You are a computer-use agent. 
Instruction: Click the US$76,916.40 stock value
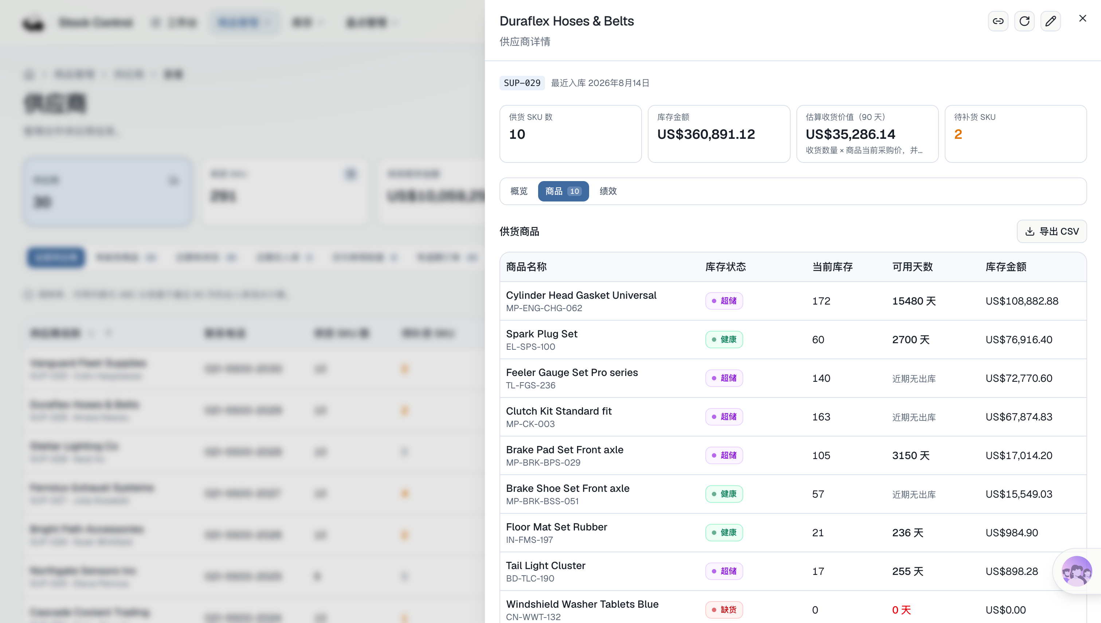(1019, 340)
